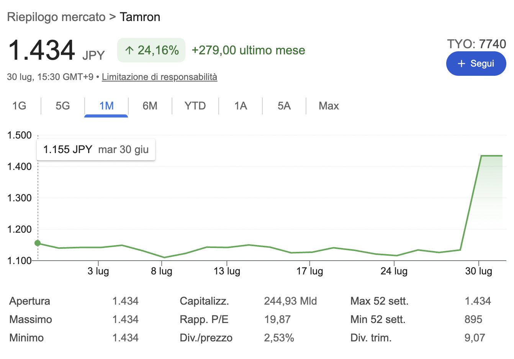Open Limitazione di responsabilità link

click(159, 77)
